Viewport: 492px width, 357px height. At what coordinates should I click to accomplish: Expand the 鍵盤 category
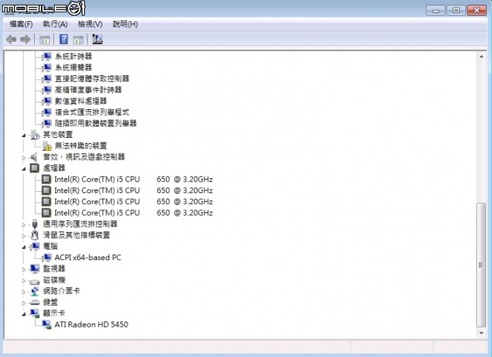pos(24,303)
